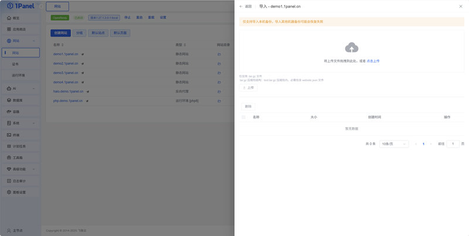Open the 容器 containers section in sidebar

pos(21,112)
